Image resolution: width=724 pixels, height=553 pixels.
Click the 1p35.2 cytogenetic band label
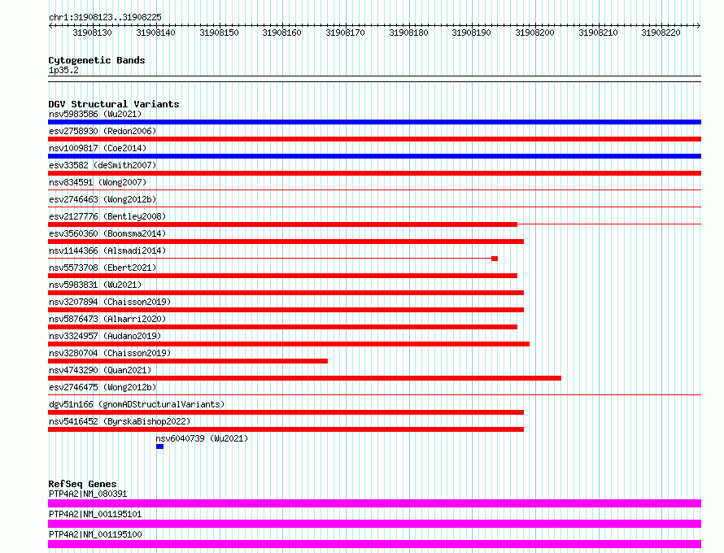click(x=63, y=71)
